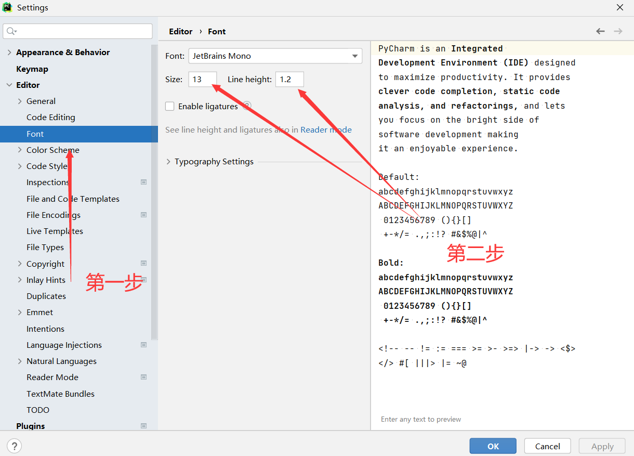Screen dimensions: 634x456
Task: Open Intentions settings
Action: click(x=45, y=329)
